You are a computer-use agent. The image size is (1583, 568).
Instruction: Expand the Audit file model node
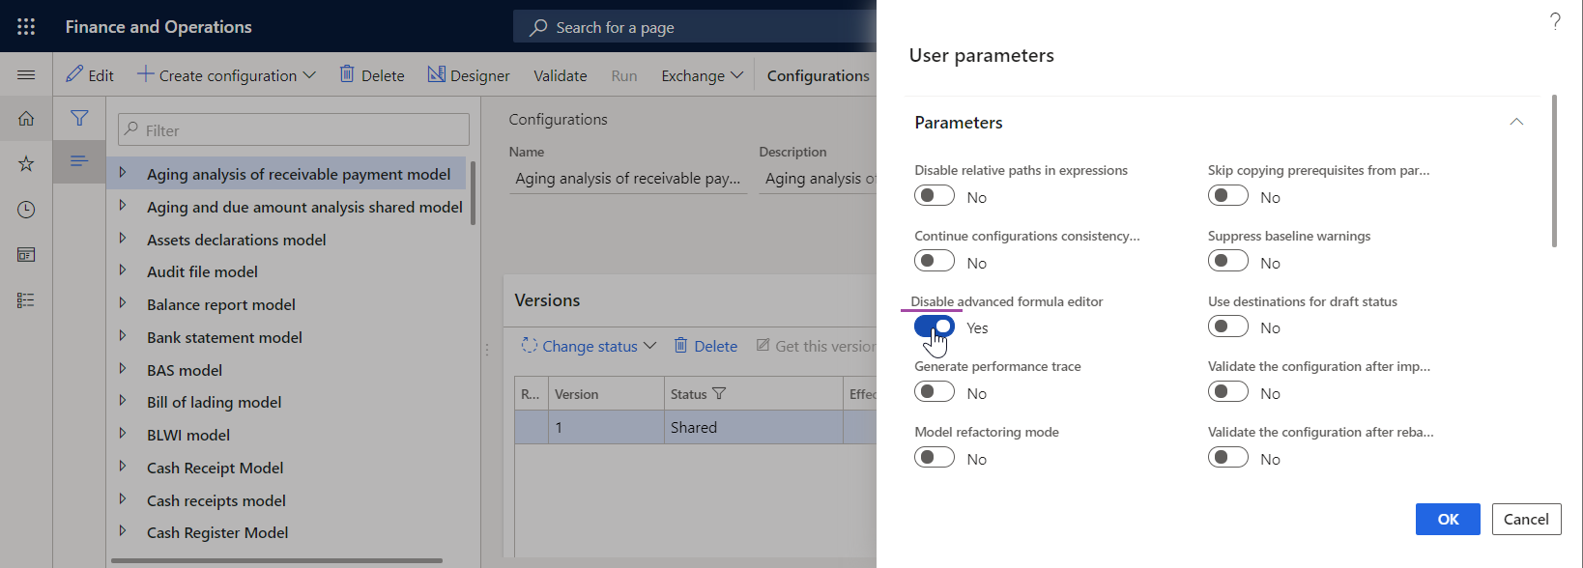click(123, 271)
